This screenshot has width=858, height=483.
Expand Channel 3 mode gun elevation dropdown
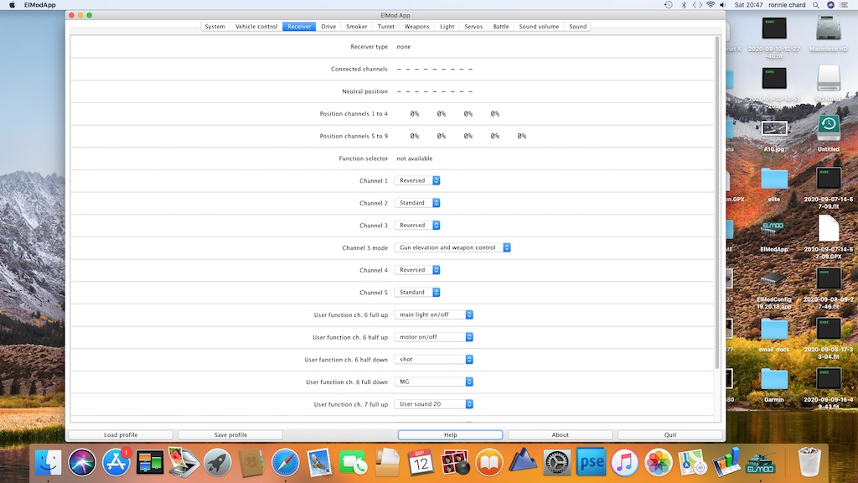[452, 247]
